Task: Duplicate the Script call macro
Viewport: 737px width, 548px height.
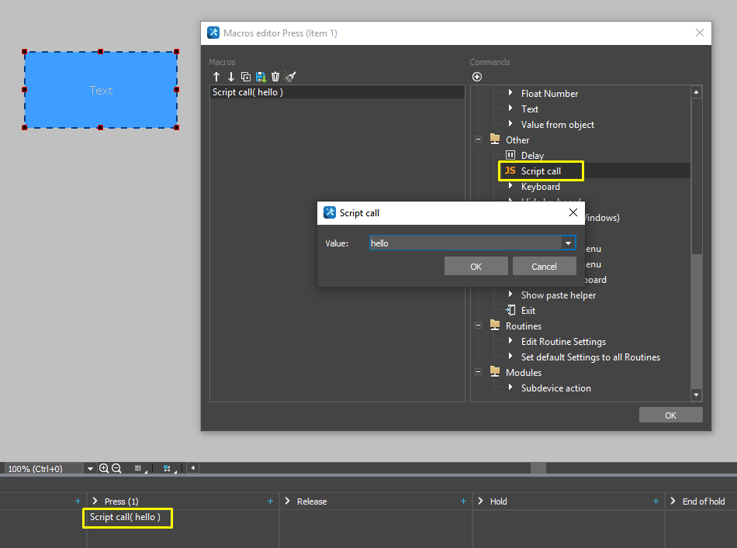Action: tap(245, 77)
